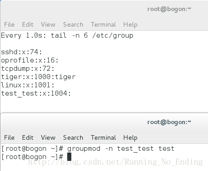Open File menu in top terminal
This screenshot has height=171, width=208.
9,24
